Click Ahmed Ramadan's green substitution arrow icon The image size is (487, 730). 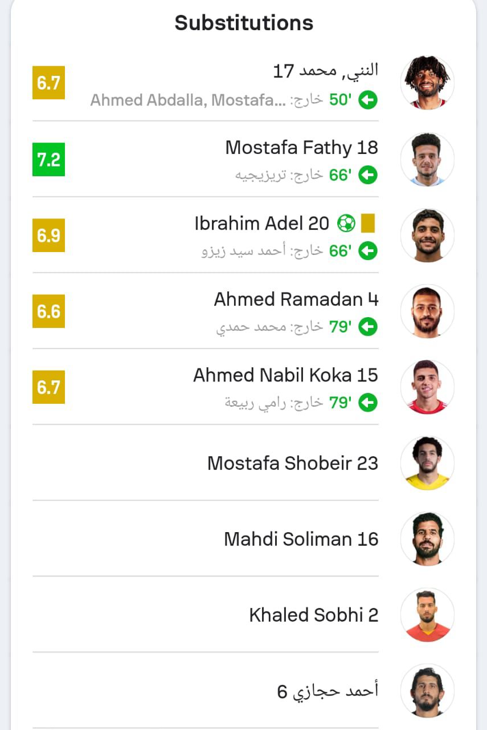pyautogui.click(x=368, y=327)
